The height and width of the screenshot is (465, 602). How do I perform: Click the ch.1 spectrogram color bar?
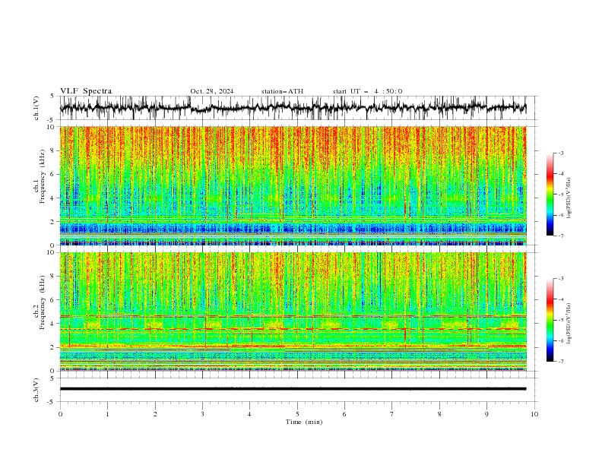tap(550, 195)
